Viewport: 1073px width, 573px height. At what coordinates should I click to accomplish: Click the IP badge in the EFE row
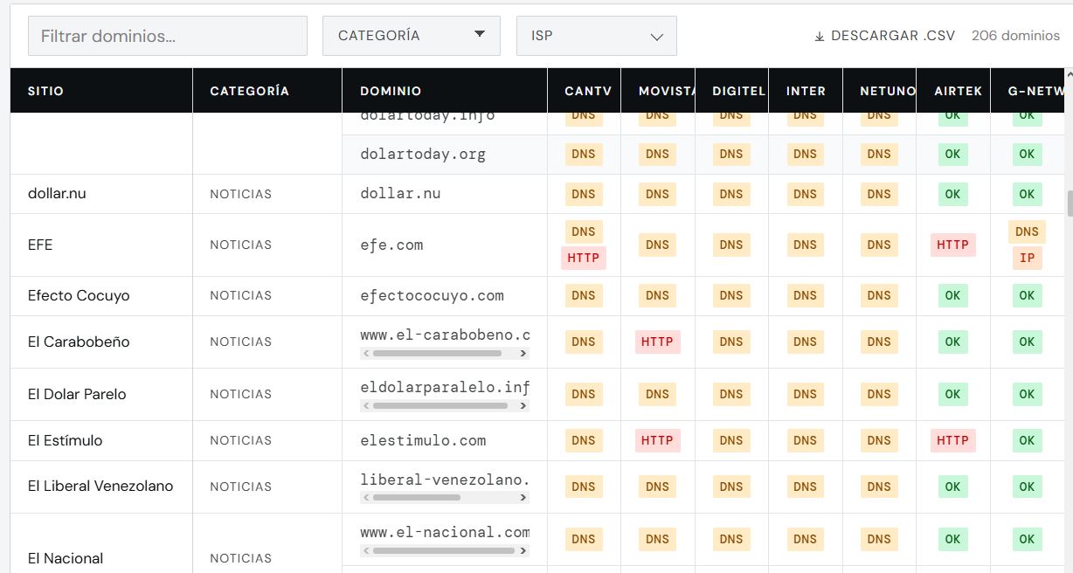tap(1027, 258)
